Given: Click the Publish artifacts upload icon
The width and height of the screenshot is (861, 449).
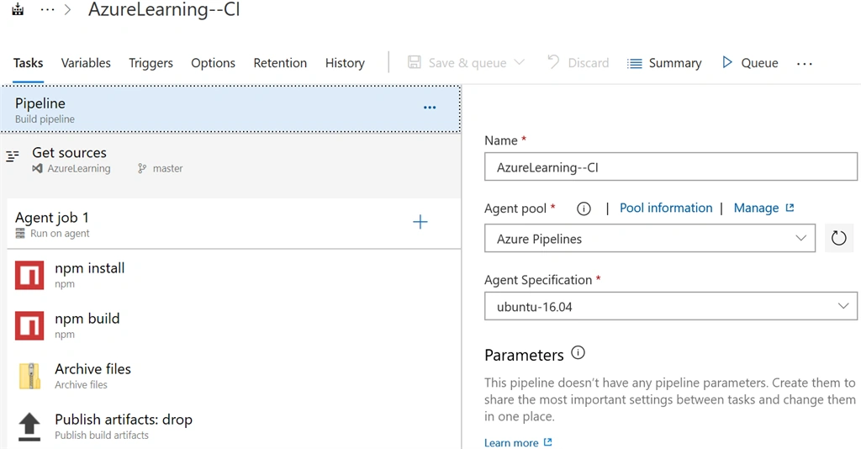Looking at the screenshot, I should (29, 426).
